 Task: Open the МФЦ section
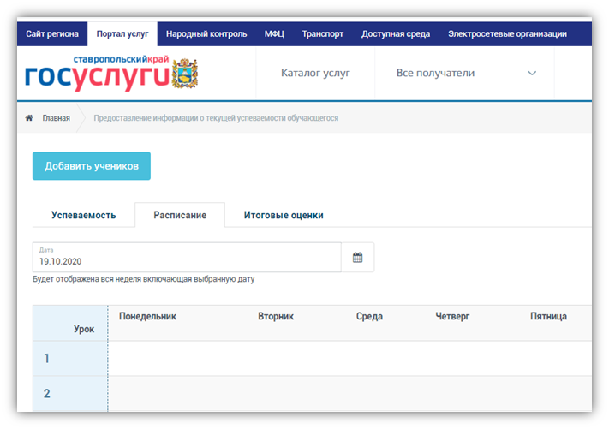click(274, 33)
